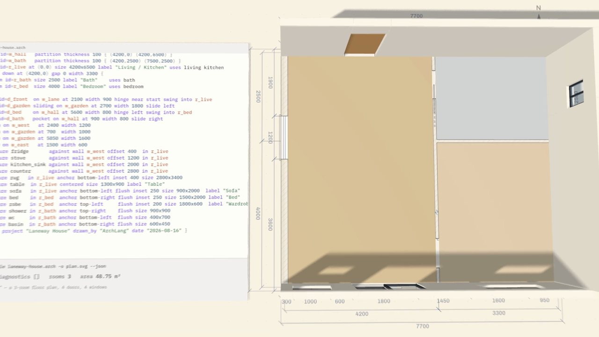The image size is (599, 337).
Task: Click the word "basin" in the code
Action: point(16,224)
